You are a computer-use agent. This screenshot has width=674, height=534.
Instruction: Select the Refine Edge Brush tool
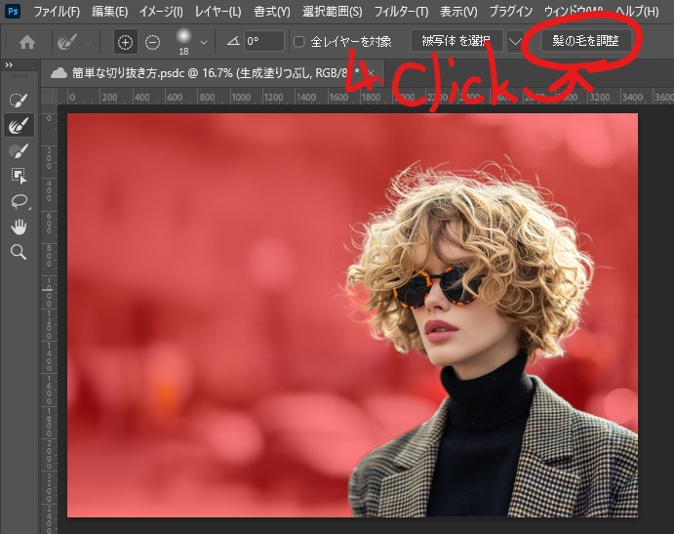point(19,126)
